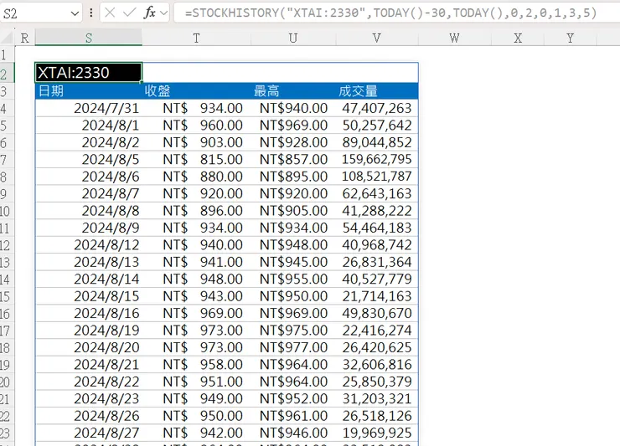This screenshot has width=620, height=446.
Task: Click the 日期 header cell
Action: tap(89, 91)
